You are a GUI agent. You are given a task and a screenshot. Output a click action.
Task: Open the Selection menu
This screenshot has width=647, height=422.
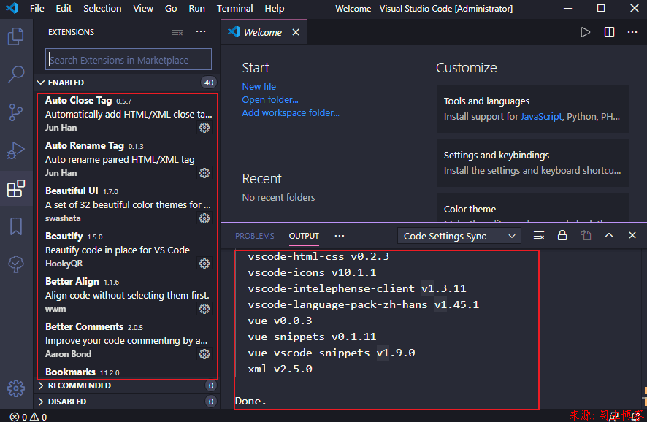click(x=102, y=9)
